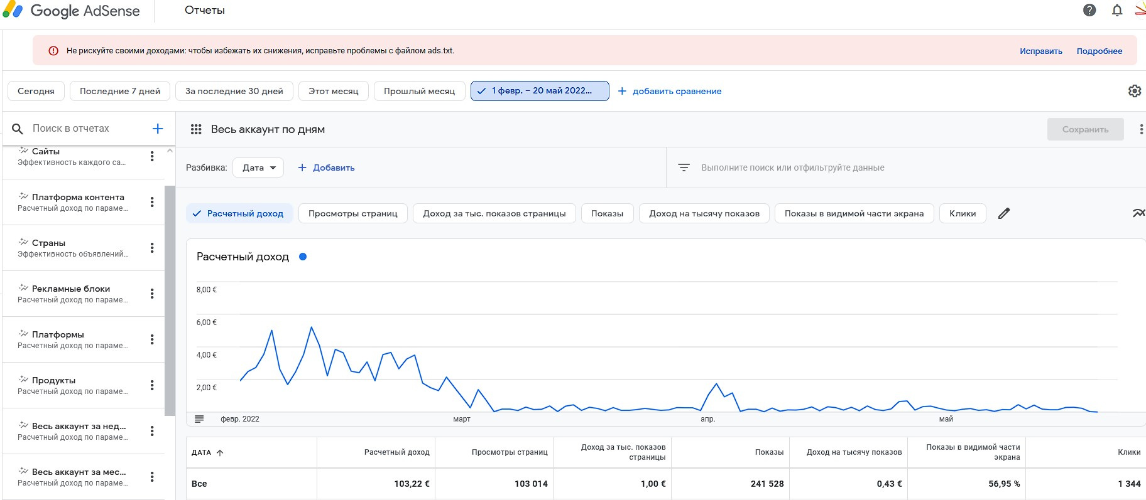This screenshot has width=1146, height=500.
Task: Open the Платформа контента report
Action: click(72, 202)
